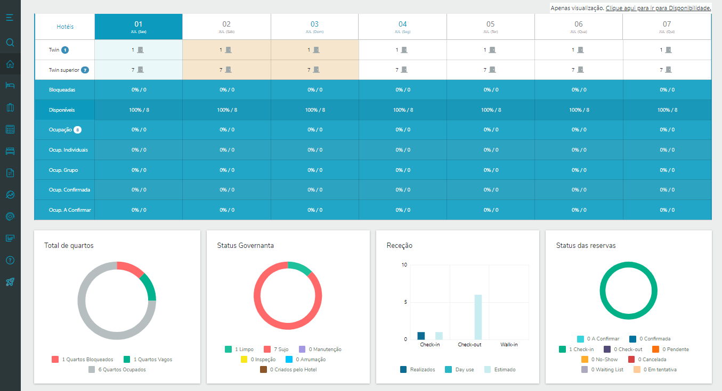
Task: Expand the Twin room type row
Action: 59,50
